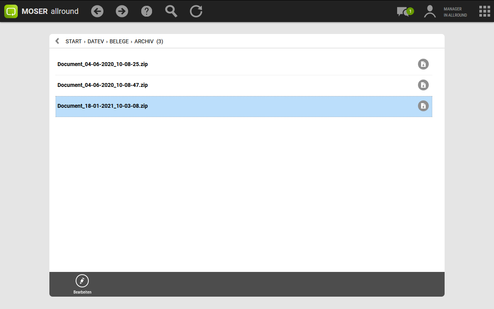This screenshot has height=309, width=494.
Task: Download Document_18-01-2021_10-03-08.zip
Action: (423, 106)
